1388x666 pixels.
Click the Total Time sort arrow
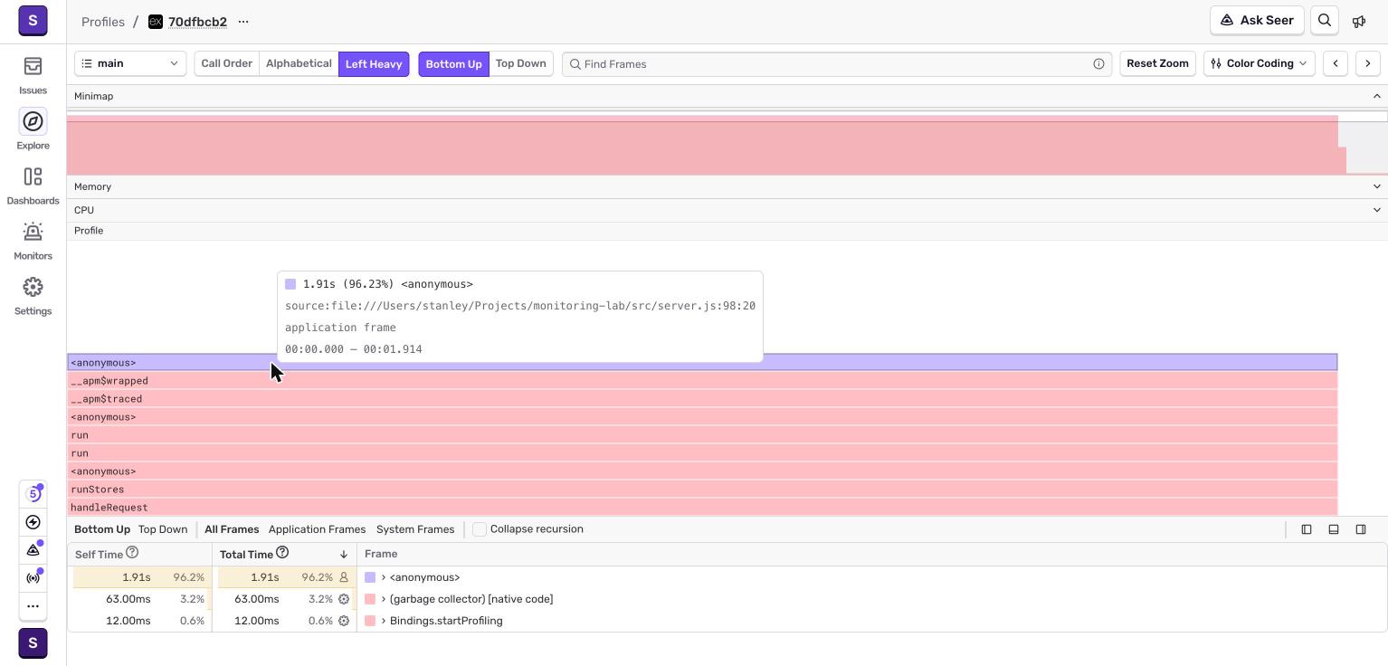(x=344, y=554)
